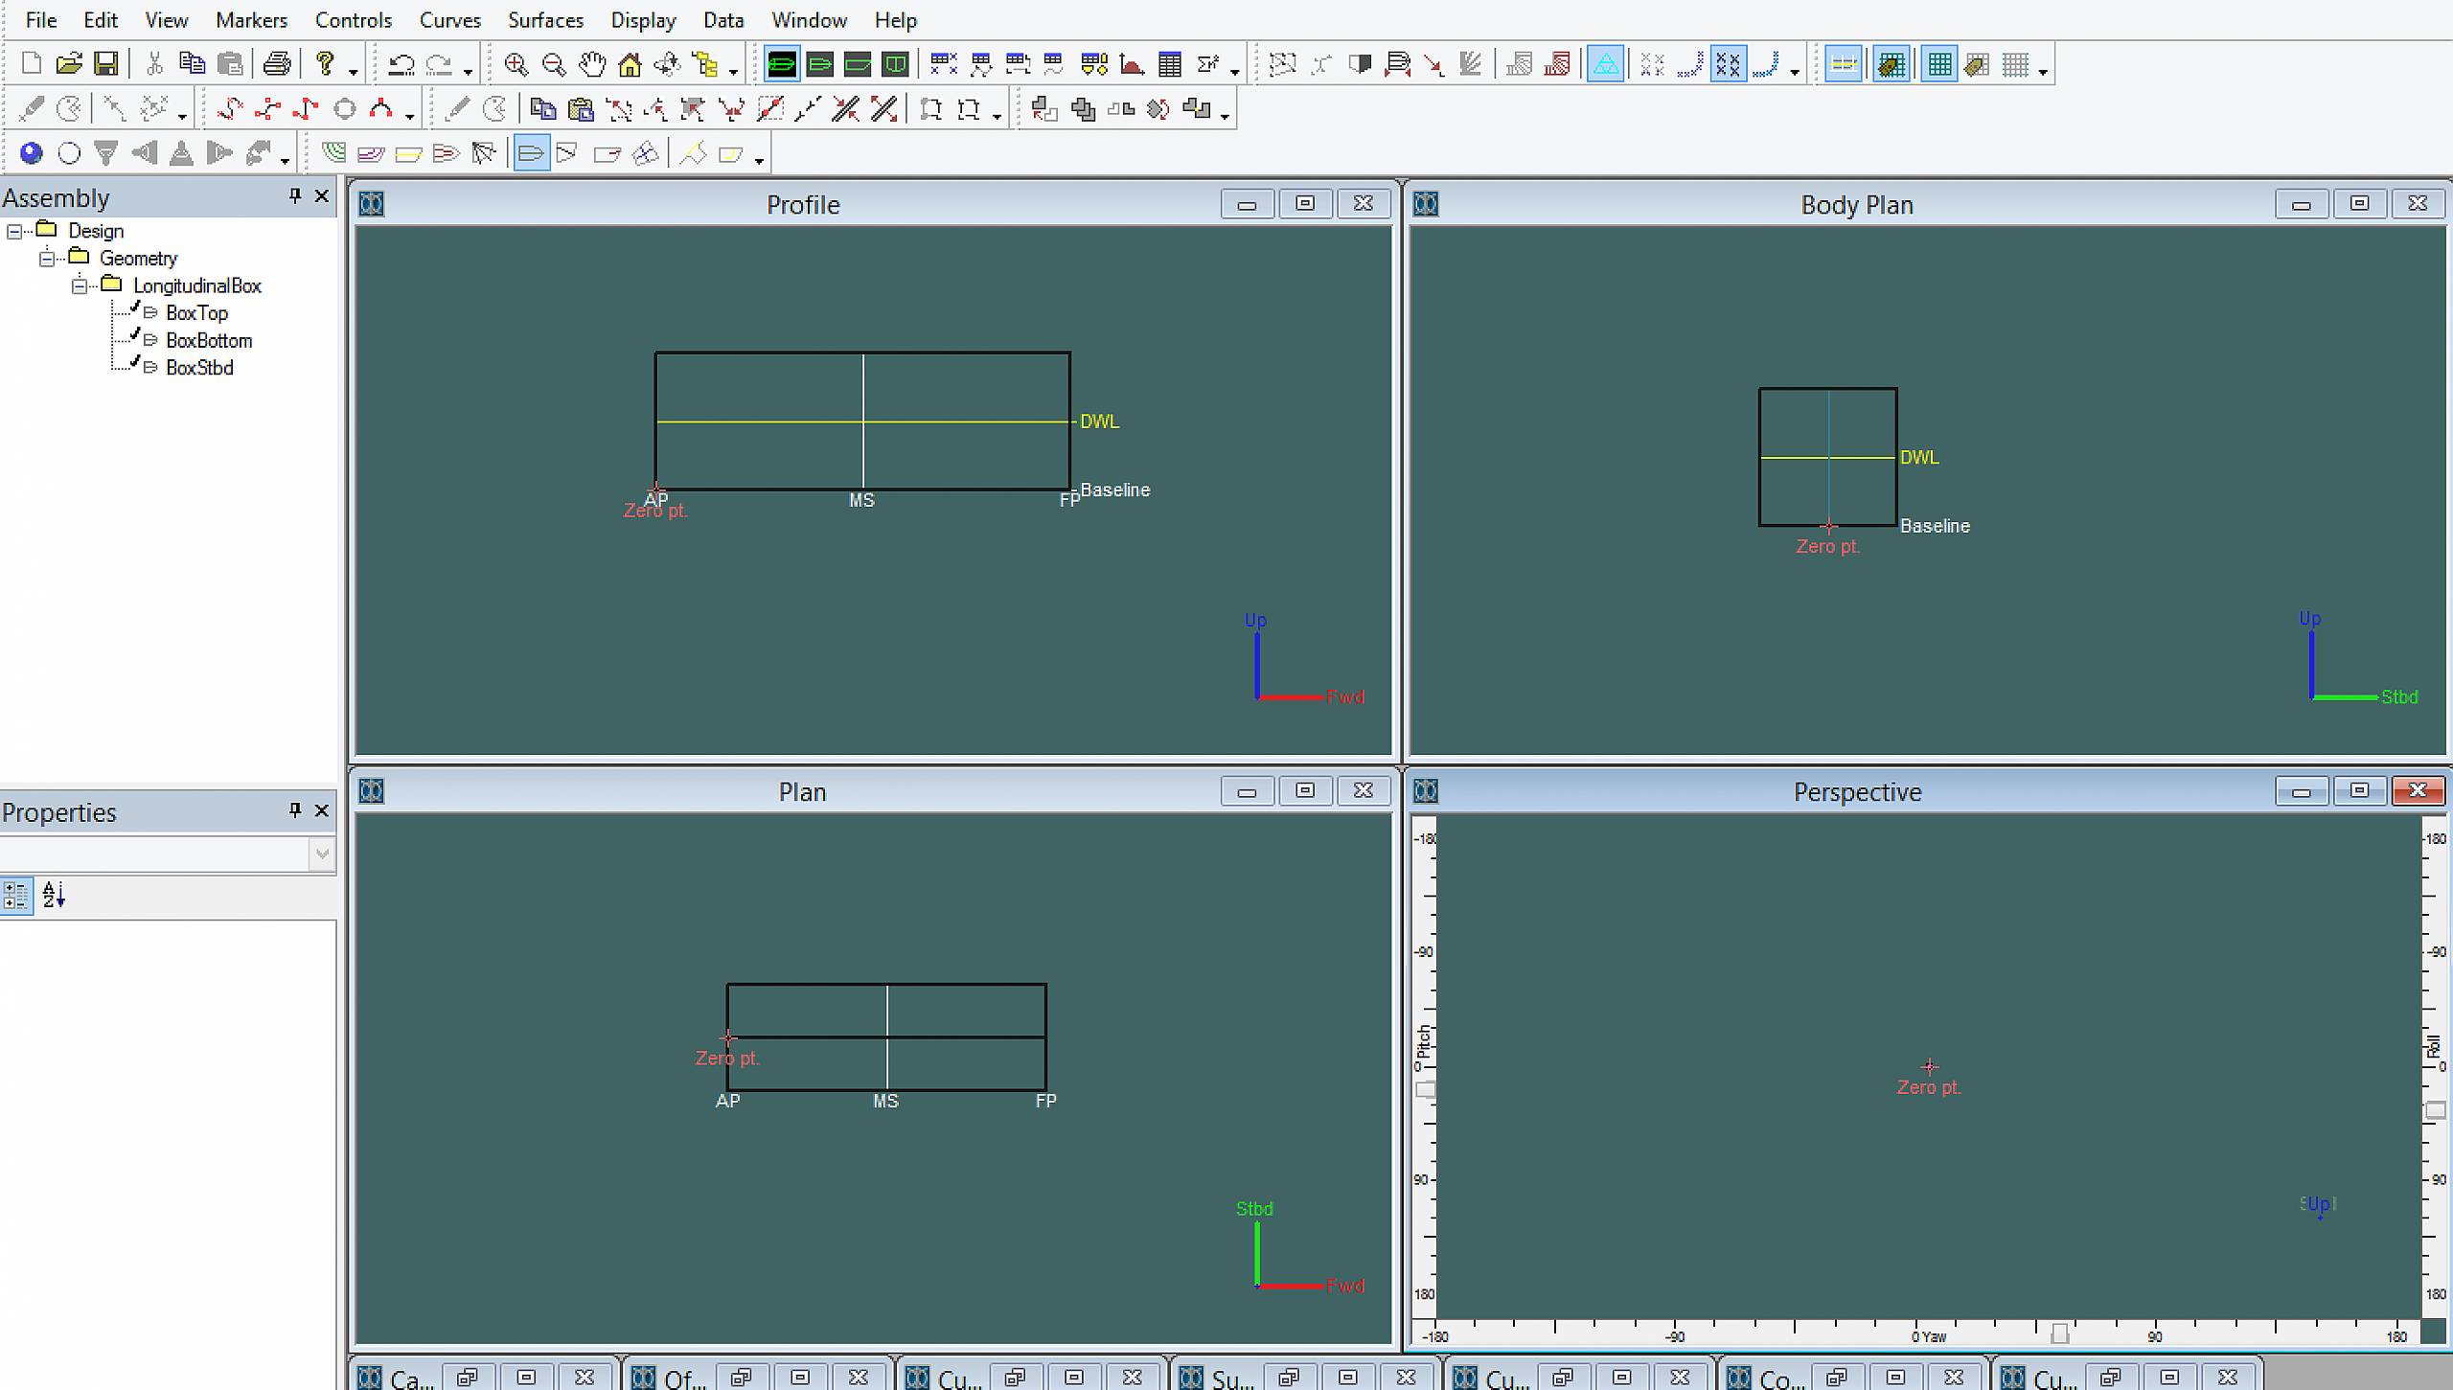Click the Home view icon
The height and width of the screenshot is (1390, 2453).
(x=630, y=64)
